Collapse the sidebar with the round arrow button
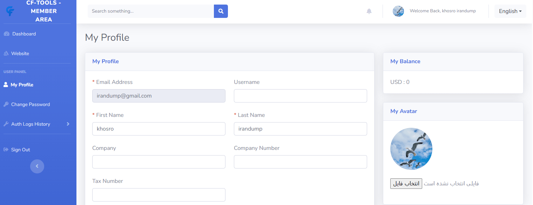The width and height of the screenshot is (533, 205). (37, 166)
